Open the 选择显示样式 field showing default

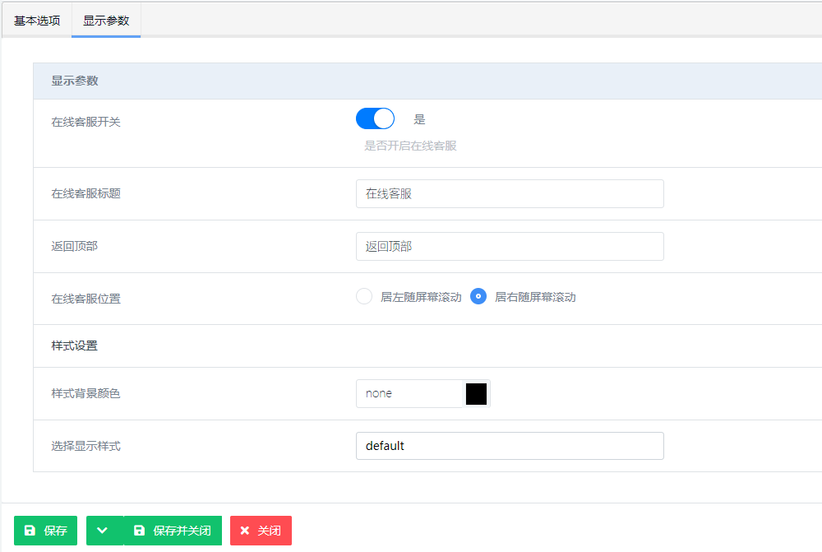click(x=510, y=446)
